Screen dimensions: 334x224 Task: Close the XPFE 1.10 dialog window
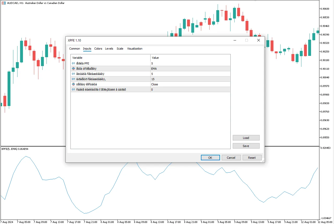(258, 40)
